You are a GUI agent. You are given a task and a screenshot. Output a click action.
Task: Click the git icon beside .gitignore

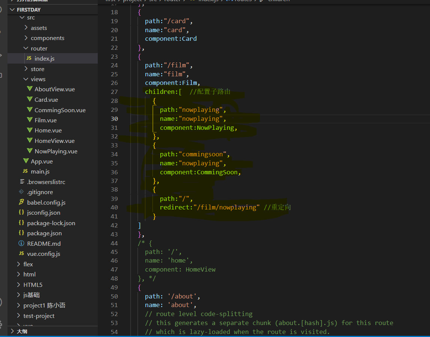21,192
